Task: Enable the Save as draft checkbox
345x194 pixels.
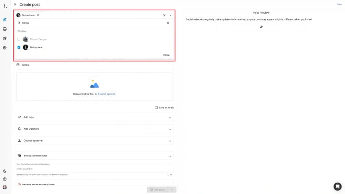Action: point(156,108)
